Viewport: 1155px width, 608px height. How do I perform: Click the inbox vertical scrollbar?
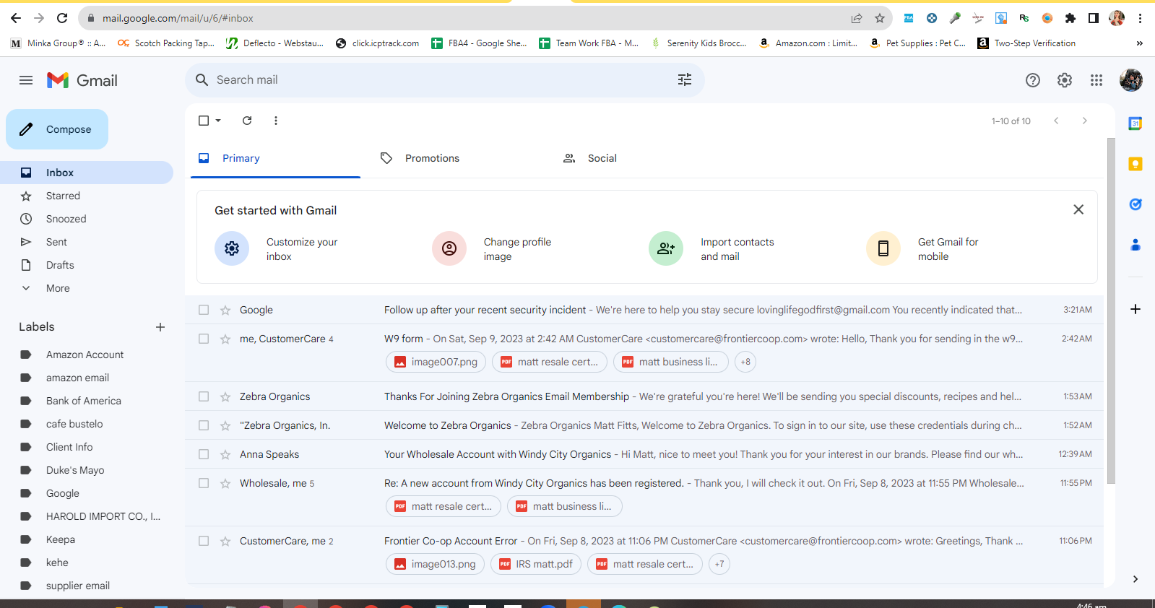[x=1111, y=310]
